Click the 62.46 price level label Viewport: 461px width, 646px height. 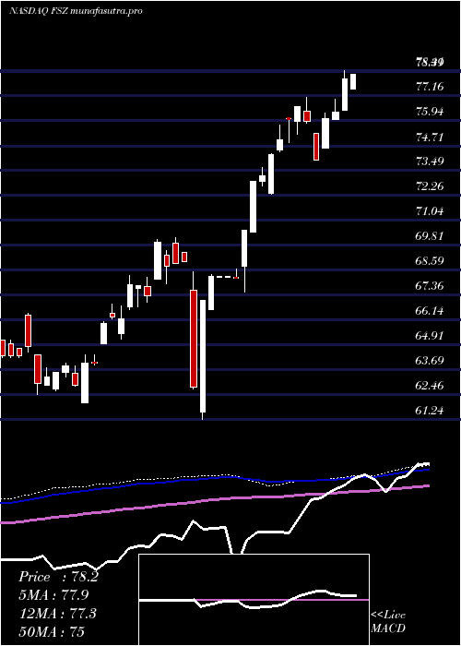click(x=430, y=386)
